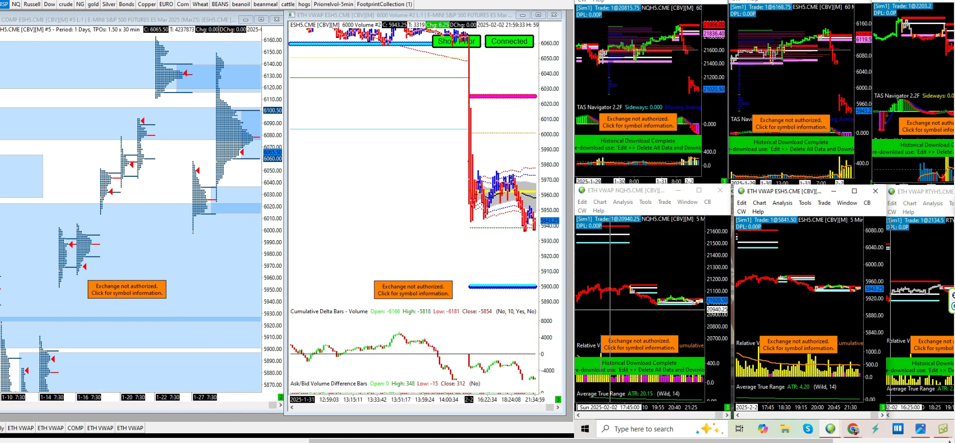The width and height of the screenshot is (955, 443).
Task: Open File Explorer from the taskbar
Action: click(785, 429)
